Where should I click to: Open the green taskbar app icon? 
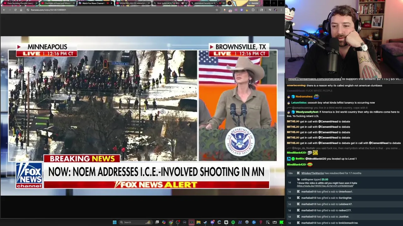click(x=281, y=222)
